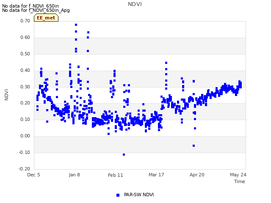Click the 0.10 y-axis tick label
Screen dimensions: 271x203
point(25,119)
